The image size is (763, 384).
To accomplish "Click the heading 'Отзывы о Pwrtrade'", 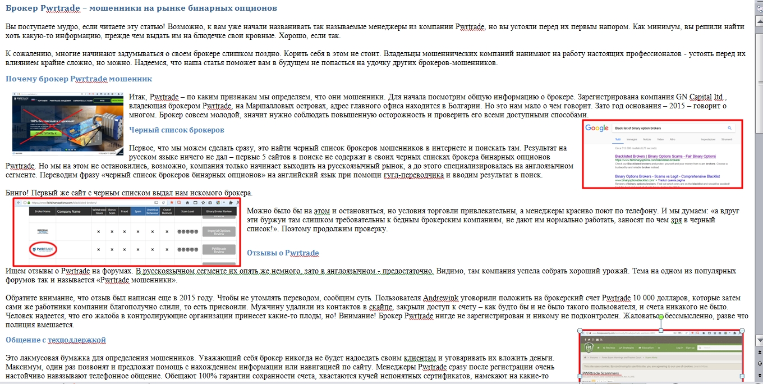I will 283,253.
